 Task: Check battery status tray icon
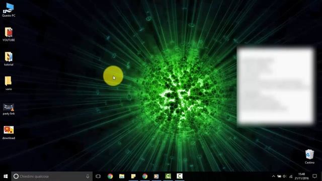point(279,176)
